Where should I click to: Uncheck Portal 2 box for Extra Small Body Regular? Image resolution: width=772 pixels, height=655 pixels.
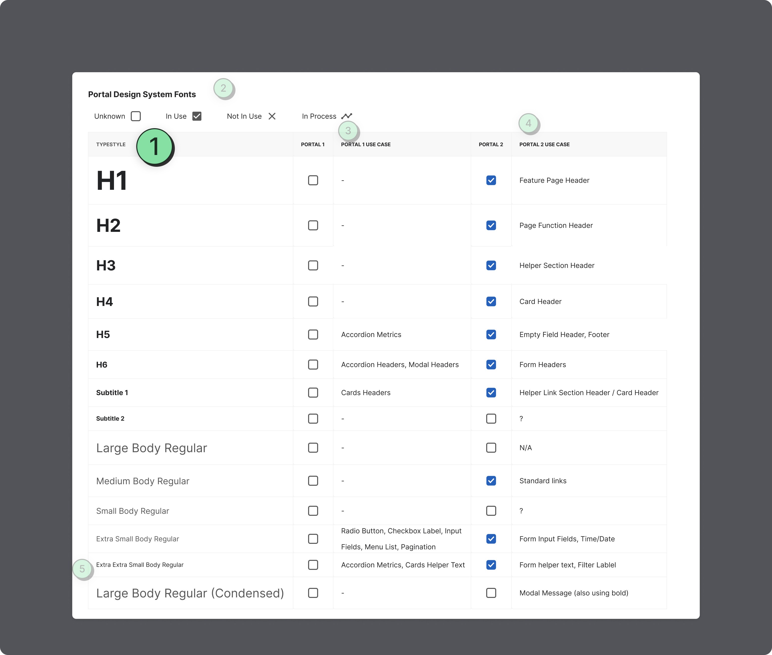point(491,539)
